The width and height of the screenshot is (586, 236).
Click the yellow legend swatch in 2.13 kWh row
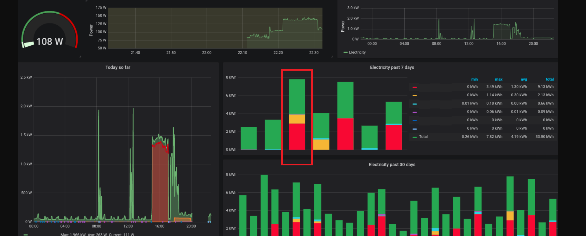coord(414,95)
